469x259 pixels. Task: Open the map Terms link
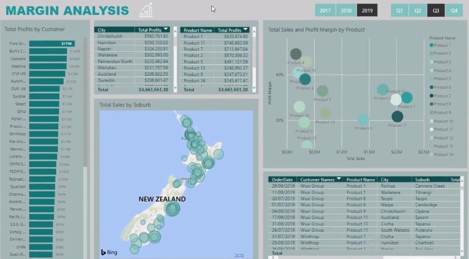[x=239, y=255]
